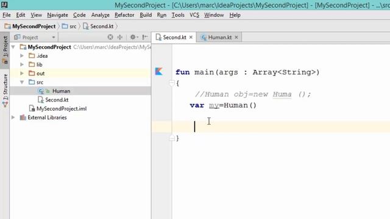390x219 pixels.
Task: Toggle the 1: Project side tab
Action: tap(5, 50)
